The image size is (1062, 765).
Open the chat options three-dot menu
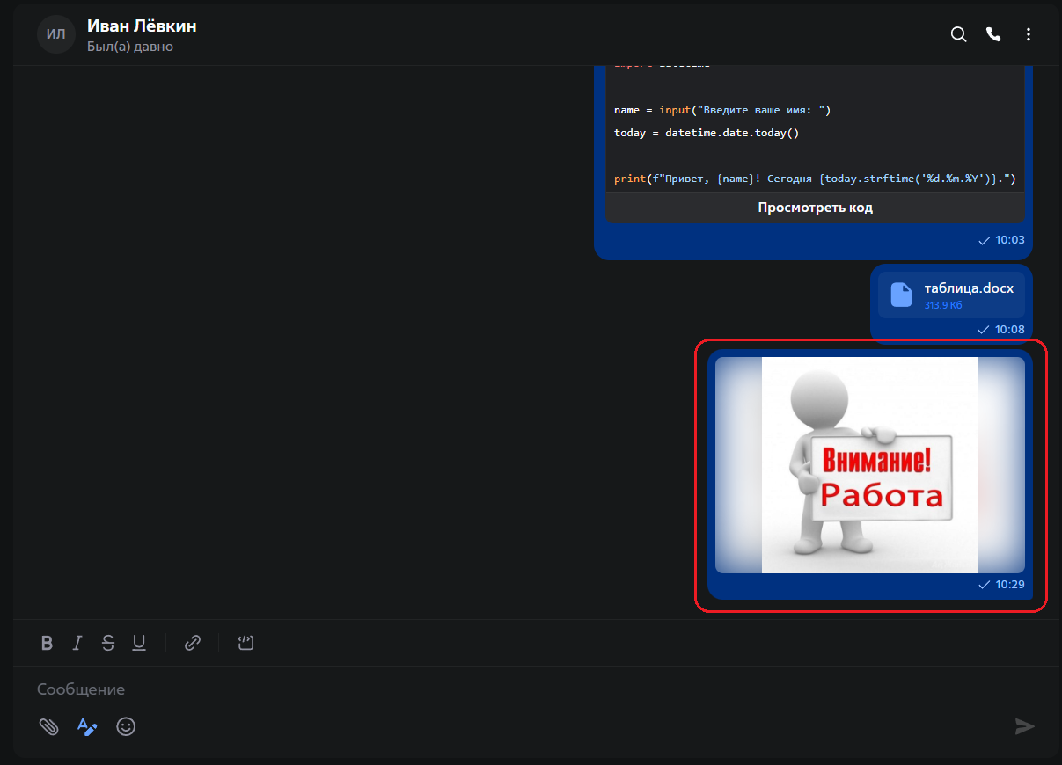[1028, 34]
